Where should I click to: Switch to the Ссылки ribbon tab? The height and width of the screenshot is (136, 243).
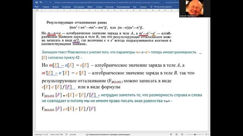point(99,7)
